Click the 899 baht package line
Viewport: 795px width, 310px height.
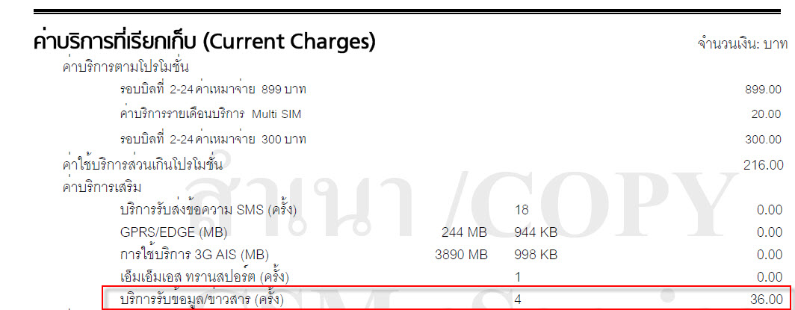(213, 90)
